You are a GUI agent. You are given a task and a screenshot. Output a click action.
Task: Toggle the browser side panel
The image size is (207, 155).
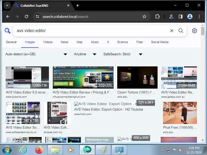(180, 17)
